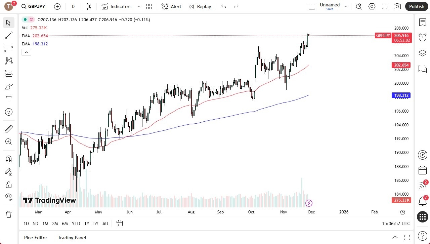This screenshot has width=430, height=244.
Task: Select the text annotation tool
Action: pyautogui.click(x=8, y=99)
